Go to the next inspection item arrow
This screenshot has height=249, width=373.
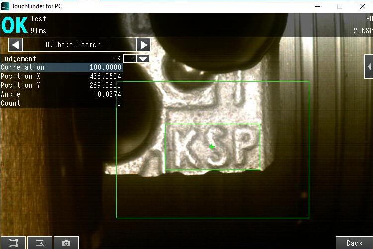coord(143,45)
